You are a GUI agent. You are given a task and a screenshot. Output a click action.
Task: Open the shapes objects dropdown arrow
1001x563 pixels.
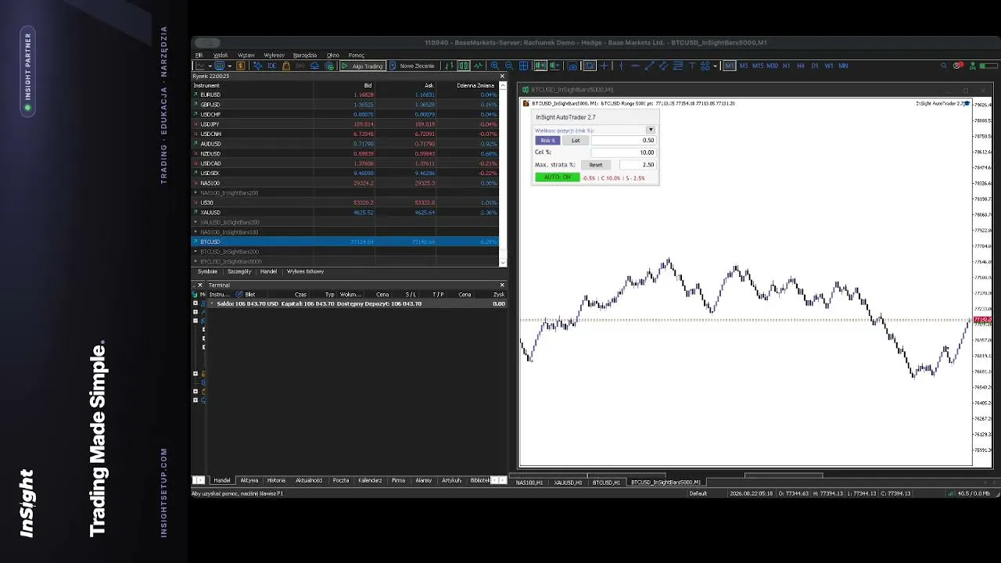click(715, 66)
